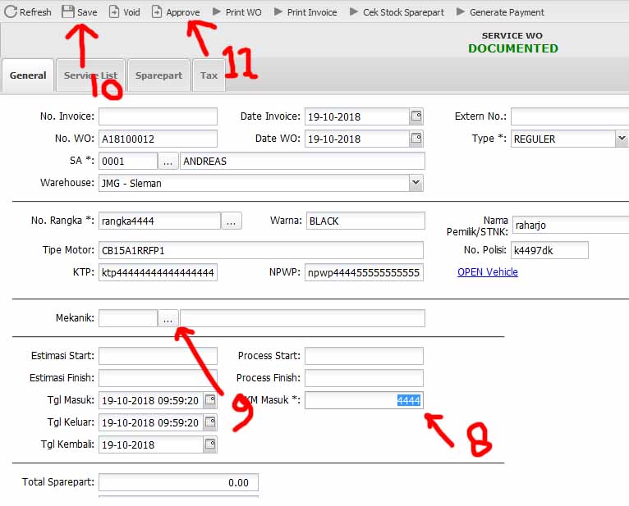Screen dimensions: 629x506
Task: Click the OPEN Vehicle link
Action: pyautogui.click(x=488, y=272)
